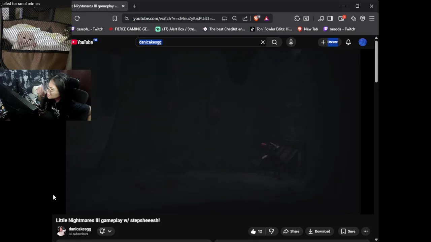Open more actions three-dot menu

[365, 231]
